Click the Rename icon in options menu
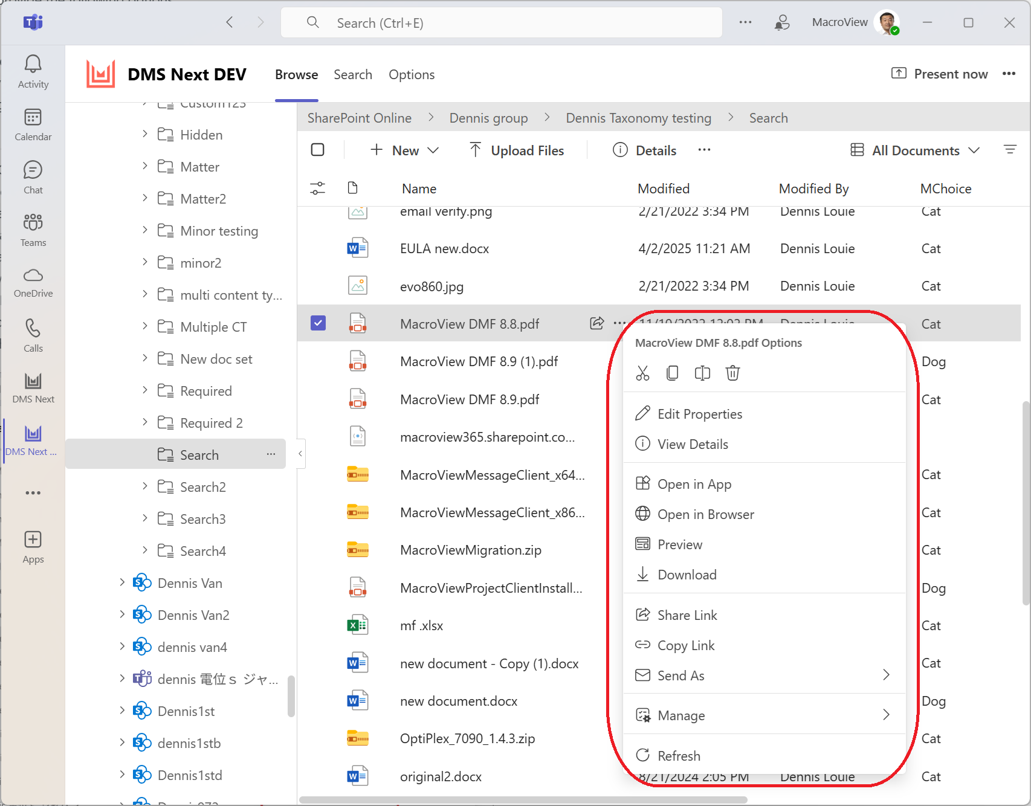Image resolution: width=1031 pixels, height=806 pixels. [x=702, y=373]
